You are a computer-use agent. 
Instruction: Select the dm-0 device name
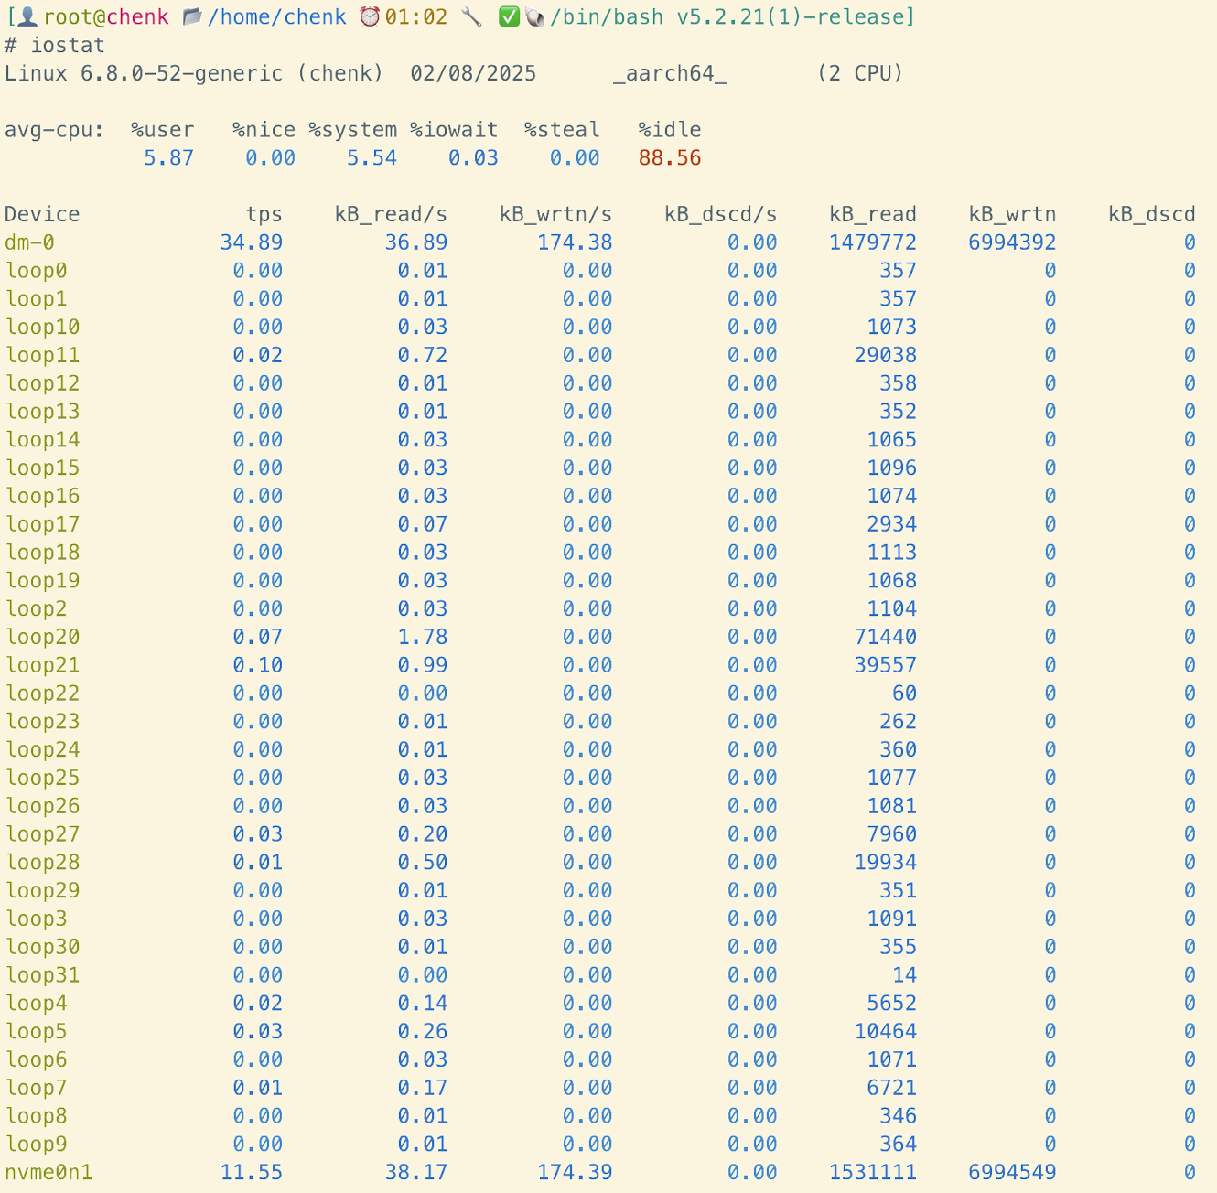29,243
